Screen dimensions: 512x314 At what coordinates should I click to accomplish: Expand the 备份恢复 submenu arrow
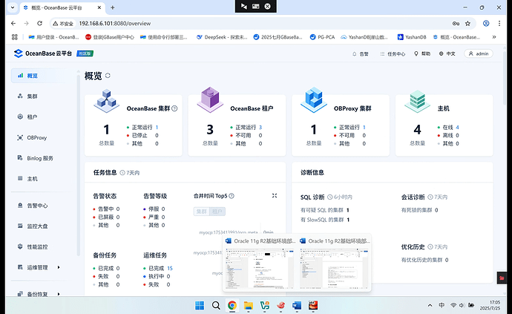point(59,294)
